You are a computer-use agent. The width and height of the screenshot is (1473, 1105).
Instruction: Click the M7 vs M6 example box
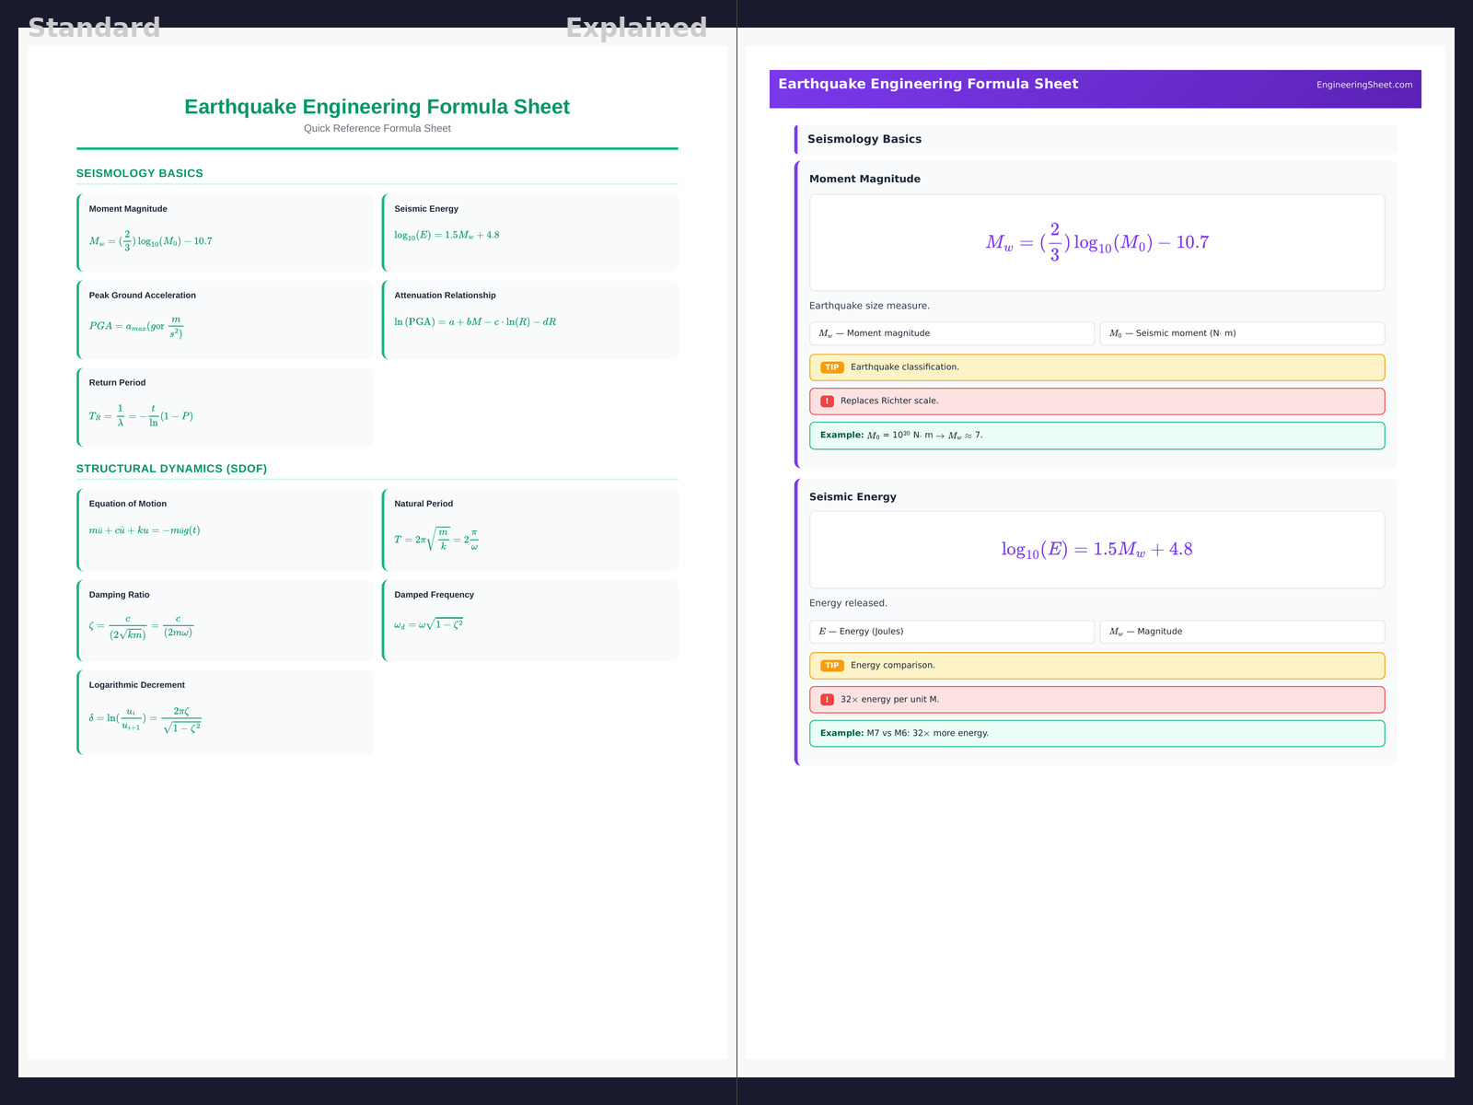pos(1096,734)
